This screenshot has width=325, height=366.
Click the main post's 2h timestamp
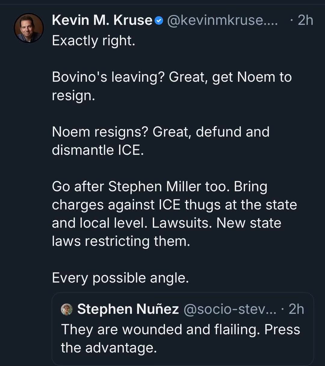click(305, 20)
